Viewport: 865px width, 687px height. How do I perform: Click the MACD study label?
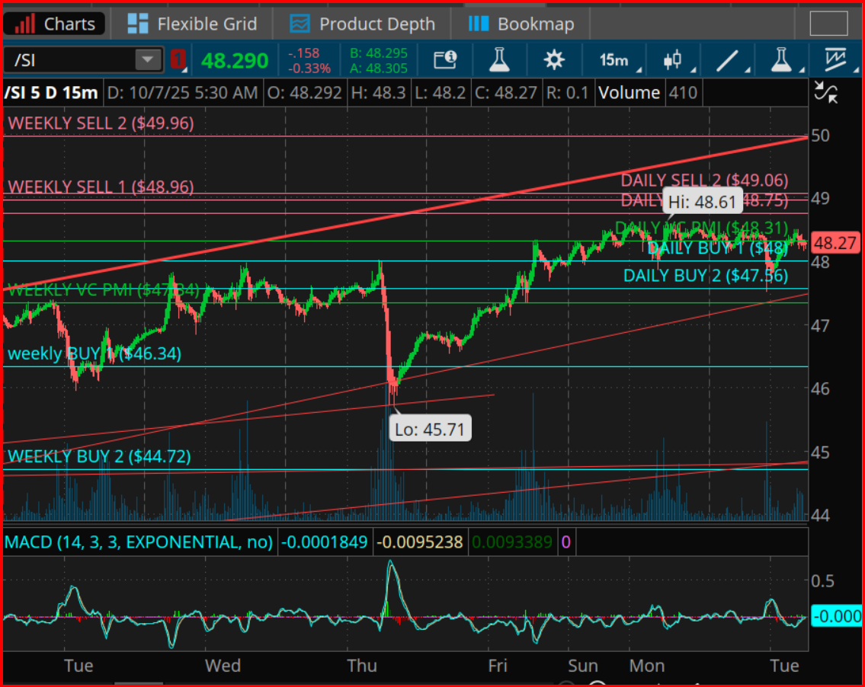click(138, 542)
